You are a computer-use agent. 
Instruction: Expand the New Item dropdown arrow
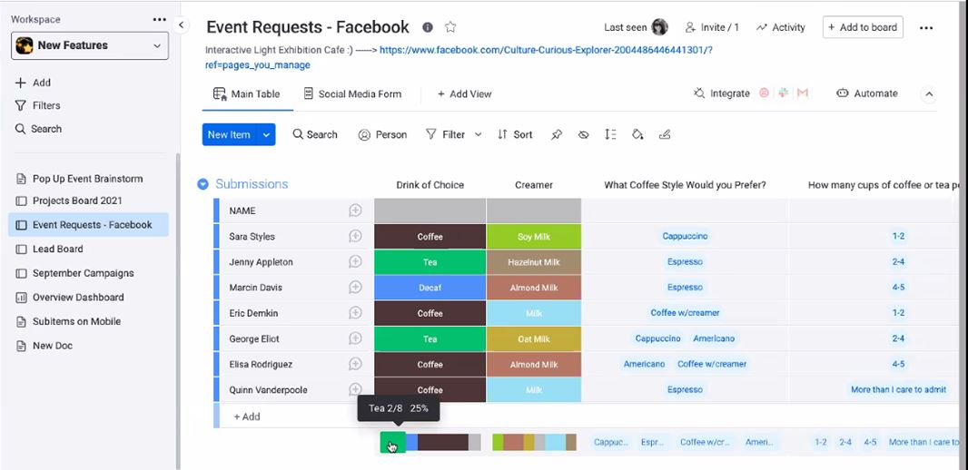coord(266,134)
